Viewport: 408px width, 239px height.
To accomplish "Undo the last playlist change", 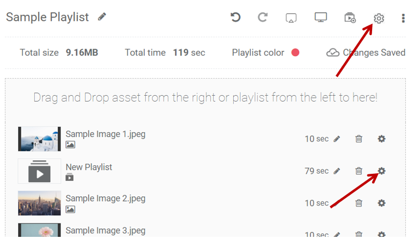I will [x=235, y=18].
